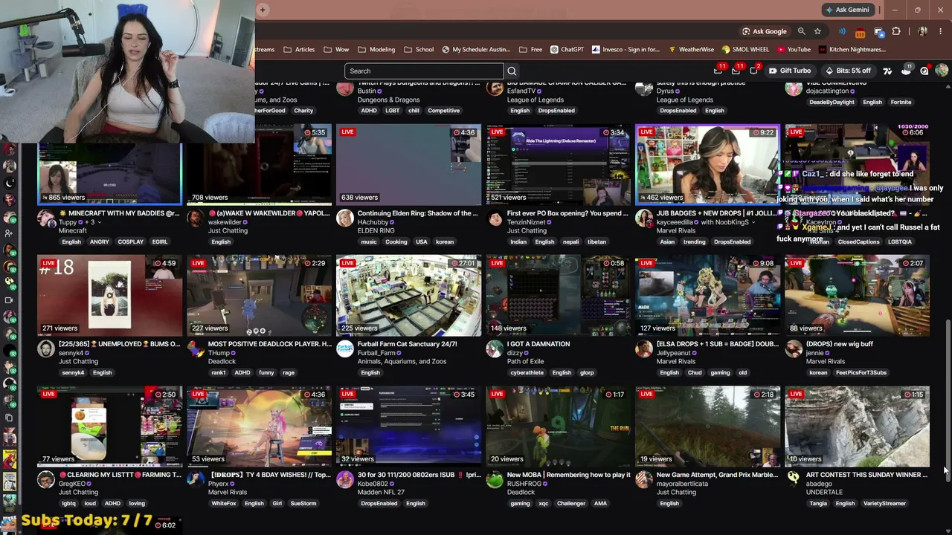
Task: Open mayoralbertlicata's stream thumbnail
Action: pos(707,427)
